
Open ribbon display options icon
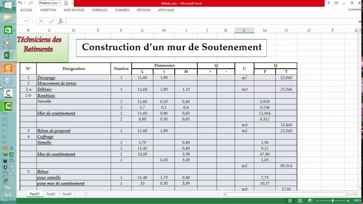[336, 3]
